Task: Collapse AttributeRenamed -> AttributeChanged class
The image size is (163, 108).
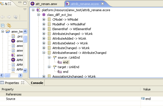Action: pos(44,53)
